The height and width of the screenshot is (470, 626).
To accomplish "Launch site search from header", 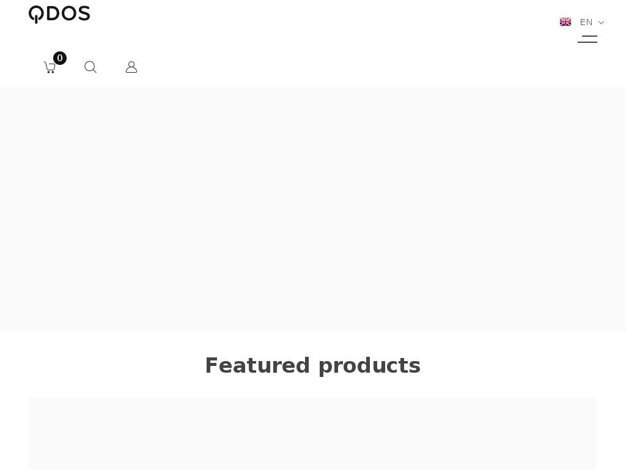I will point(90,67).
